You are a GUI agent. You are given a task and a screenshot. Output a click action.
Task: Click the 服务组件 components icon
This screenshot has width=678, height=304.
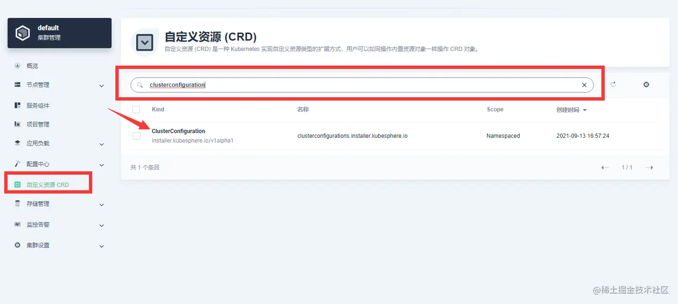(x=17, y=105)
